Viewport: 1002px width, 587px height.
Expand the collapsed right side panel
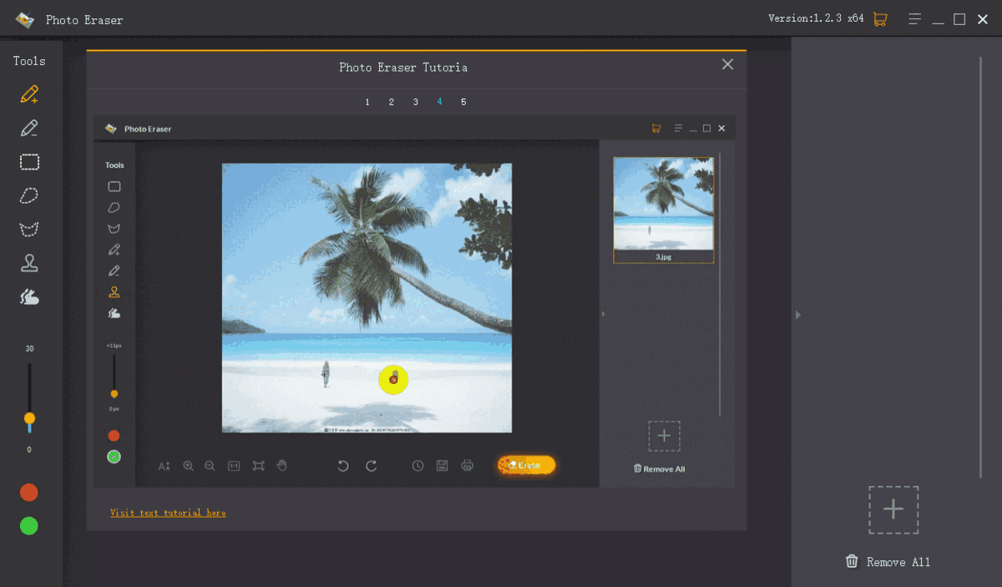pyautogui.click(x=797, y=315)
